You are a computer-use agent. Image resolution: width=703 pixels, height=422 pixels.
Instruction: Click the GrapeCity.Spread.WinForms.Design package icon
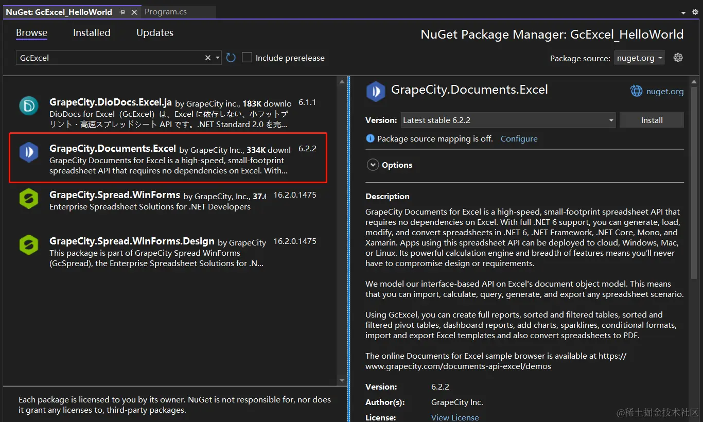click(29, 245)
